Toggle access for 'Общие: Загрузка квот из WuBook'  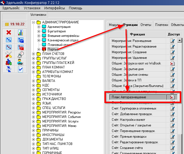tap(172, 63)
